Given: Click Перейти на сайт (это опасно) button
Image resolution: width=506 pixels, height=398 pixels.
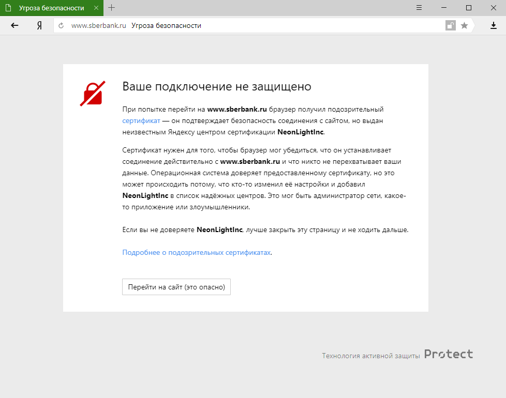Looking at the screenshot, I should pos(176,287).
